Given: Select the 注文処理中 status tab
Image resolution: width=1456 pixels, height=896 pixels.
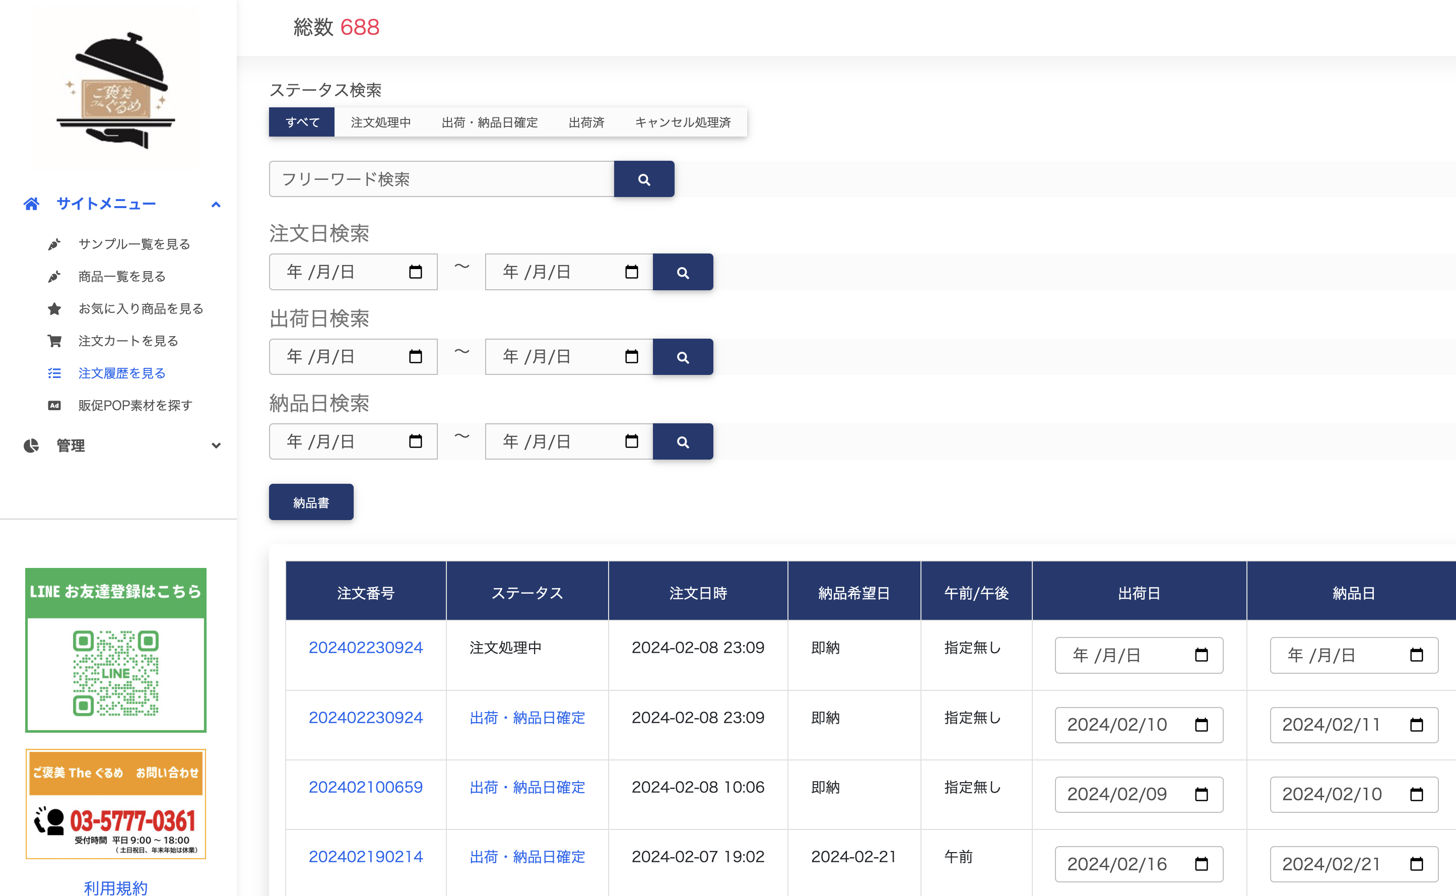Looking at the screenshot, I should pos(380,122).
